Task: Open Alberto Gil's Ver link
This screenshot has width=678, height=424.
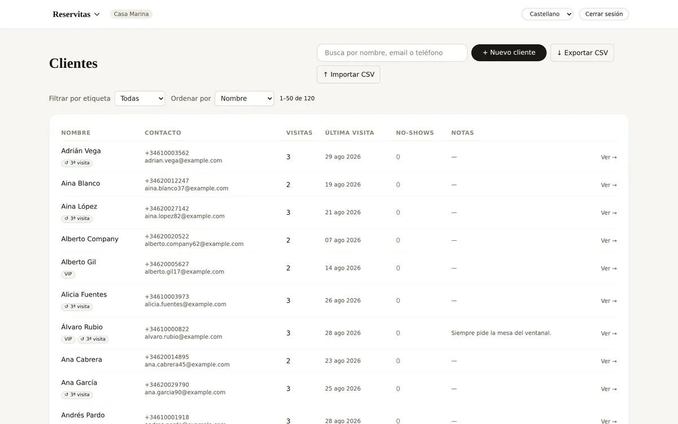Action: 609,268
